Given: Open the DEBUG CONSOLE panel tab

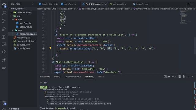Looking at the screenshot, I should click(x=73, y=77).
